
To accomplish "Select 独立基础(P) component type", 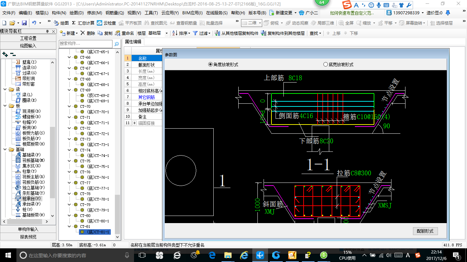I will (30, 188).
